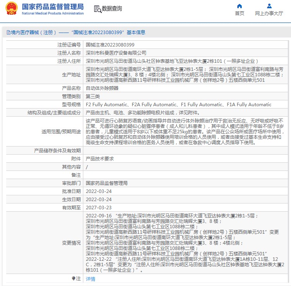
Task: Click the 注册证编号 row label
Action: pyautogui.click(x=69, y=45)
